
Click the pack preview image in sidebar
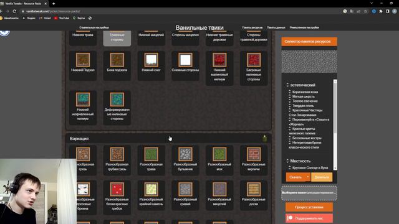tap(309, 62)
